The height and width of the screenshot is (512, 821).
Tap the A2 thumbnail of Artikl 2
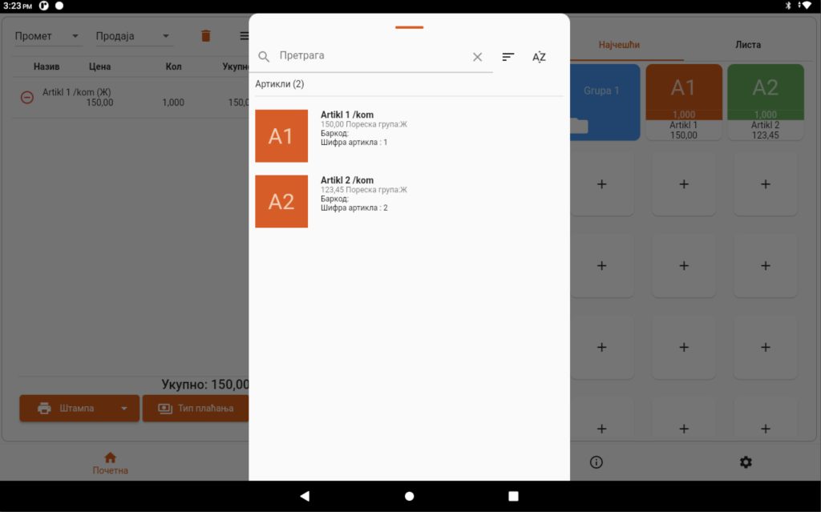(x=281, y=201)
